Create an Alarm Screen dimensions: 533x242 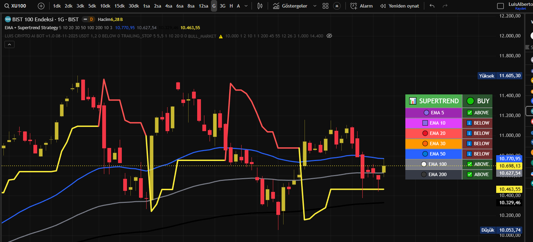click(x=362, y=6)
